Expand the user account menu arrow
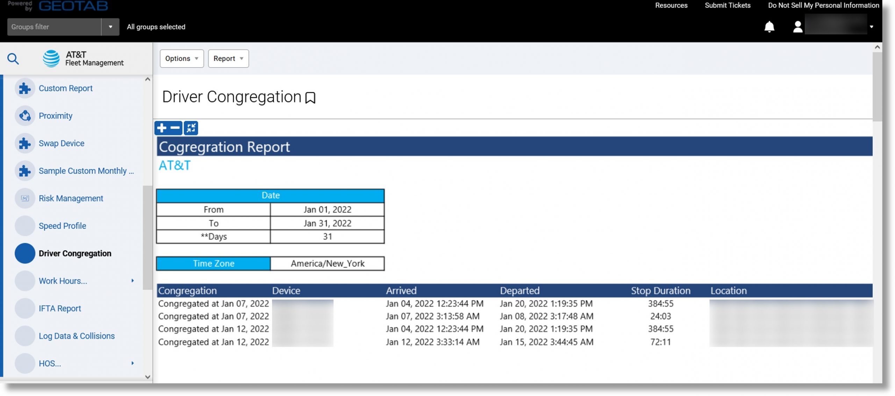Image resolution: width=895 pixels, height=396 pixels. (871, 27)
